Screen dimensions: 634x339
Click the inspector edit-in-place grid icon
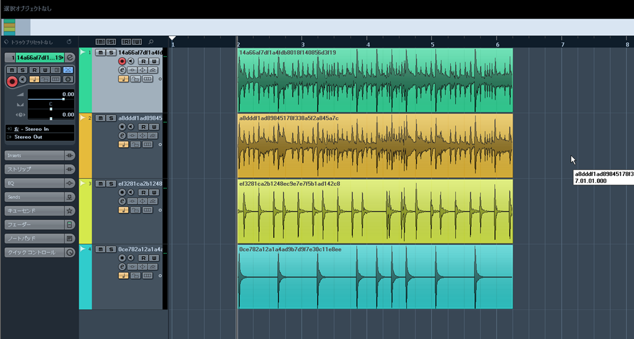click(56, 70)
